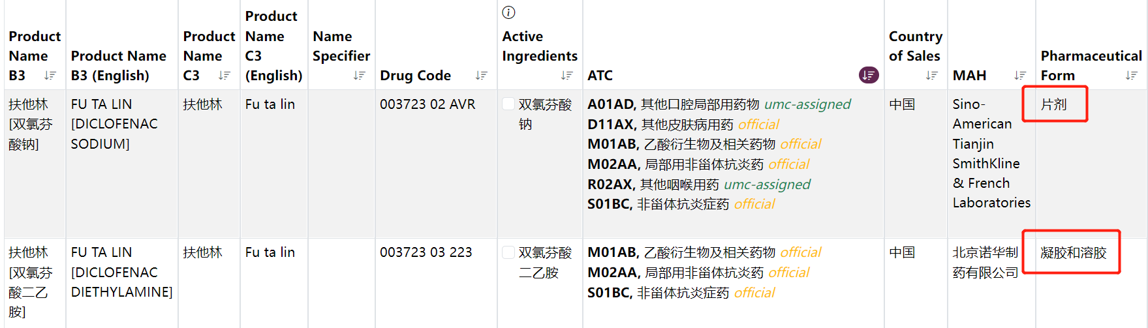Sort by Pharmaceutical Form column
The width and height of the screenshot is (1148, 328).
1132,76
